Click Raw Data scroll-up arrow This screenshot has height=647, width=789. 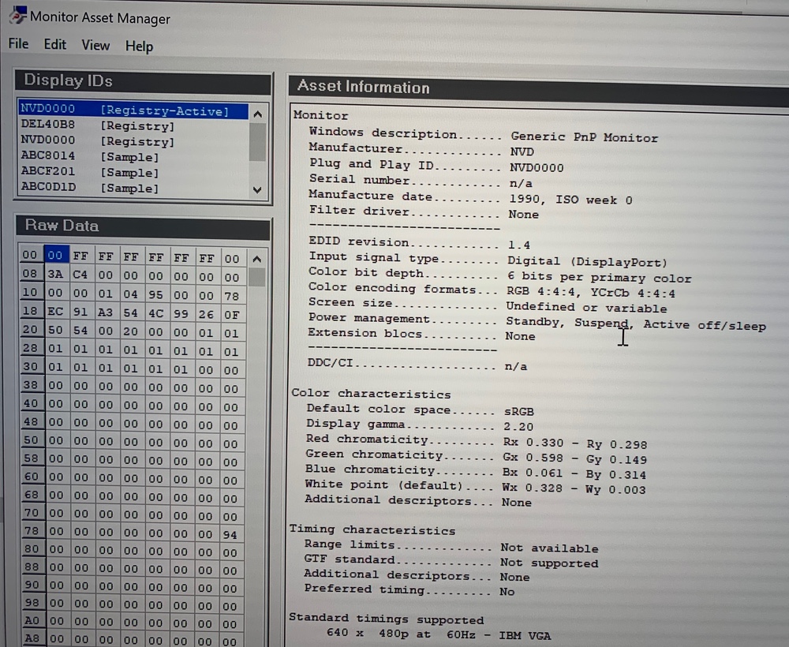pos(256,259)
